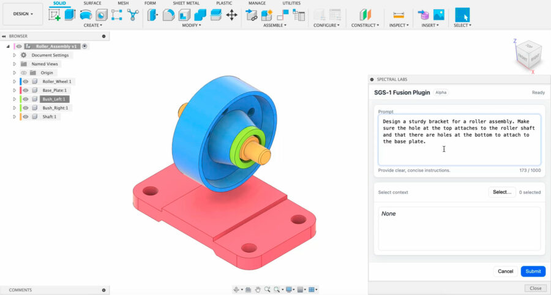Switch to the Sheet Metal tab

pos(186,3)
